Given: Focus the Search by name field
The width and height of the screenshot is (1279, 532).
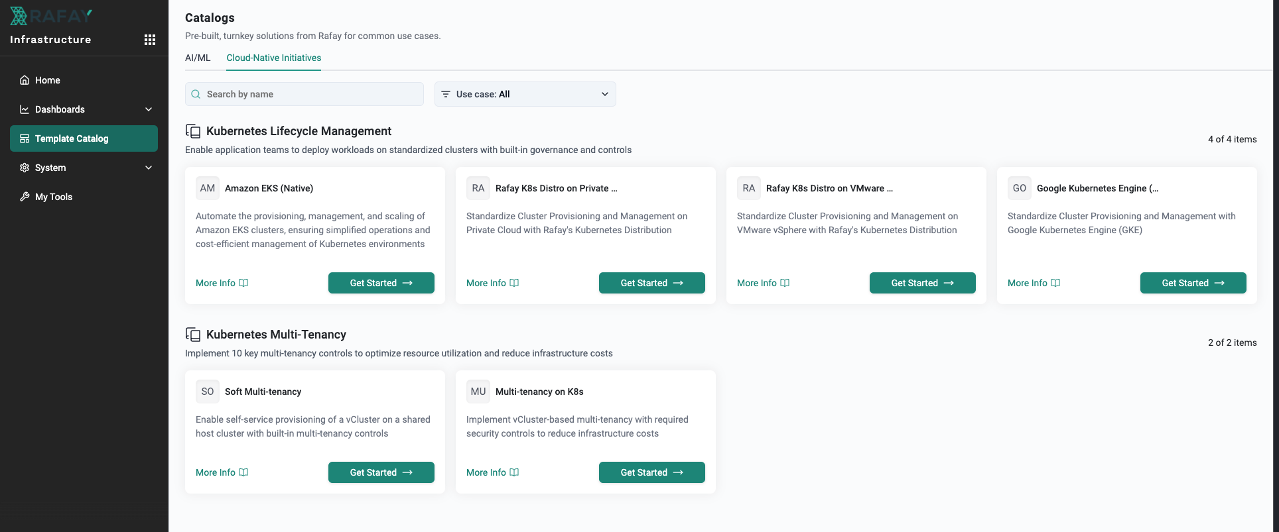Looking at the screenshot, I should point(304,94).
